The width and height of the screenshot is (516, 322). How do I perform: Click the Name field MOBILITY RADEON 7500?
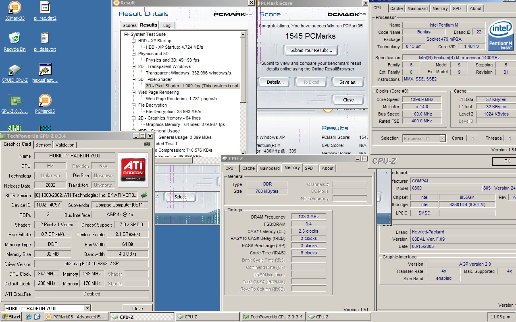[x=75, y=156]
